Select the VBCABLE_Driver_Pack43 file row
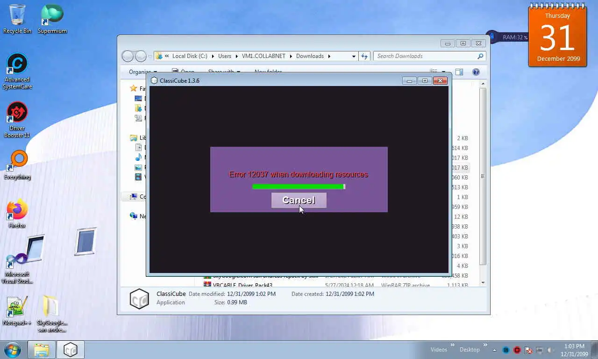 pos(336,285)
